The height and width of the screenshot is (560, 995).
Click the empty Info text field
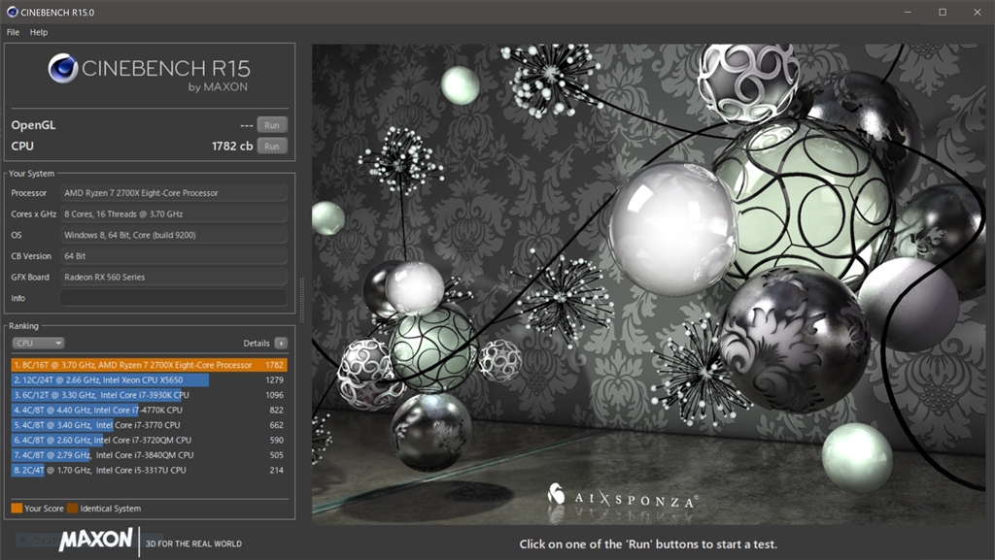coord(175,298)
